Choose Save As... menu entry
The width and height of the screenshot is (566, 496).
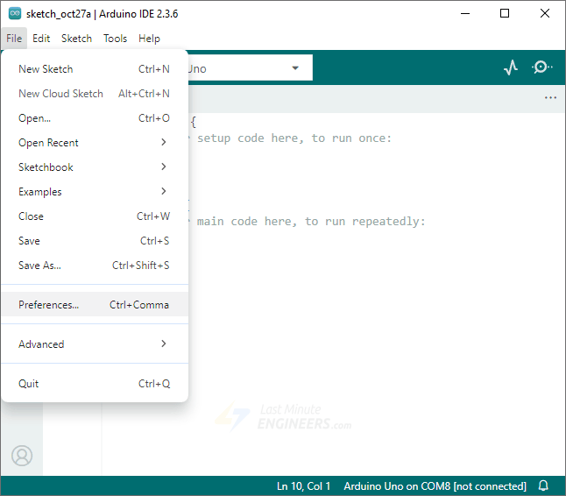[95, 266]
